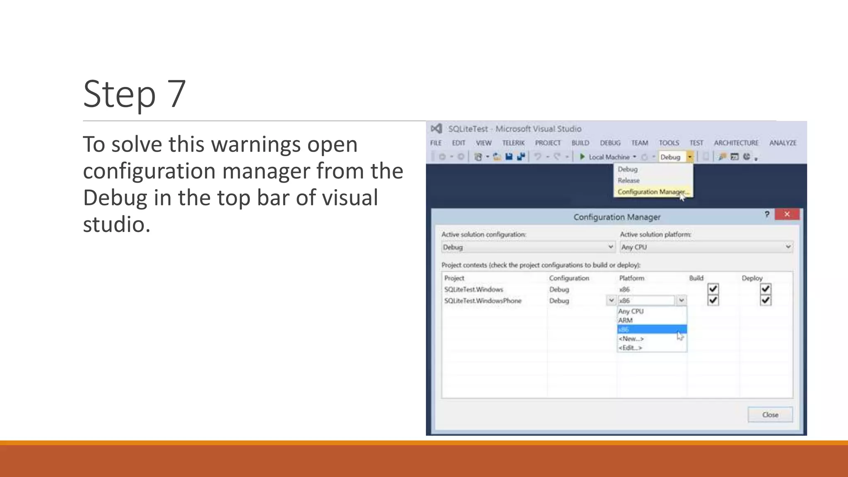Click the green Start debugging arrow

582,157
